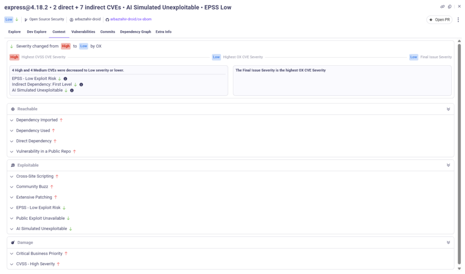Click green down arrow next to header Low badge
The height and width of the screenshot is (274, 465).
click(x=17, y=20)
